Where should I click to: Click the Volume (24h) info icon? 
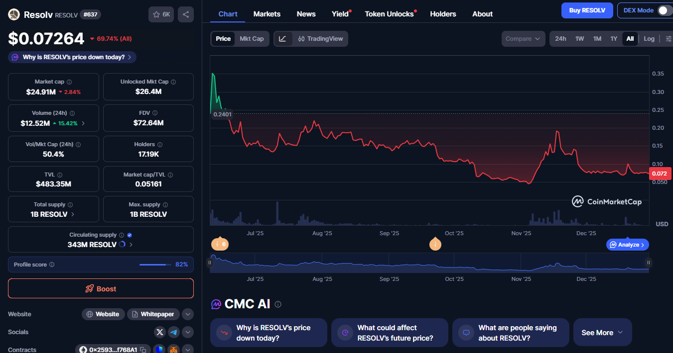(x=72, y=113)
